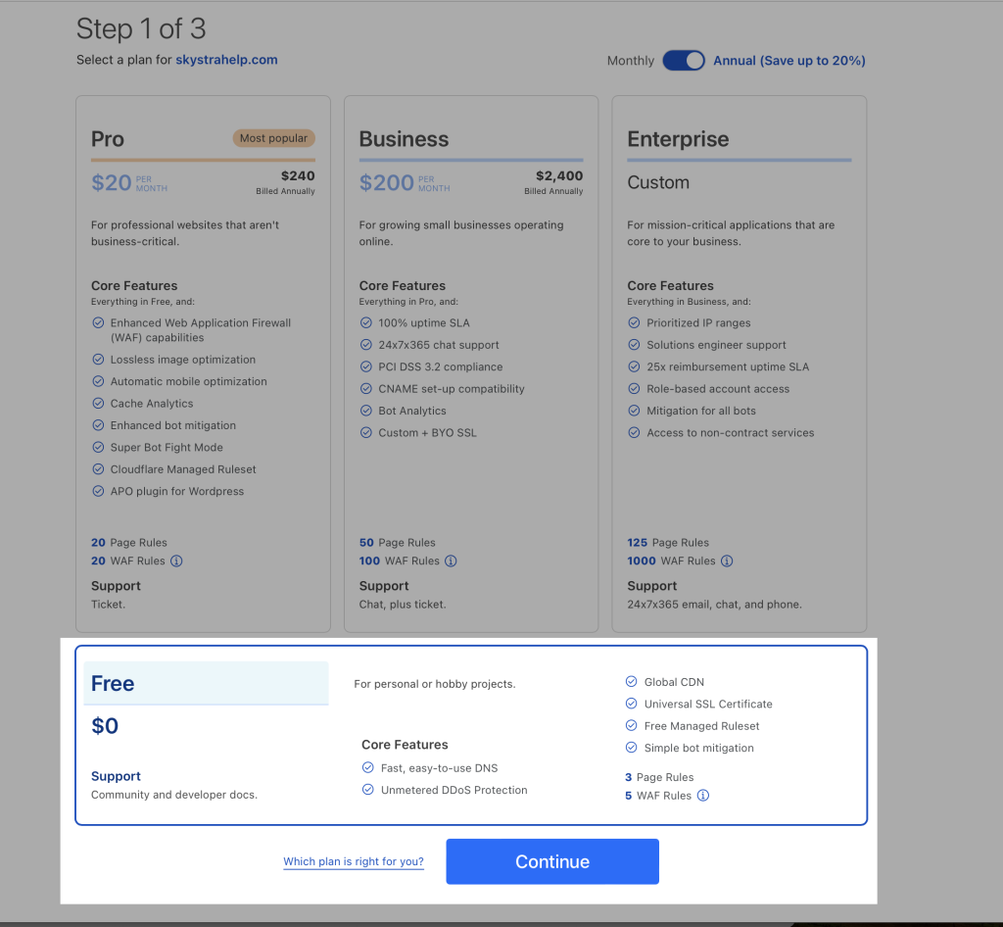The image size is (1003, 927).
Task: Click the checkmark icon beside Global CDN
Action: (x=632, y=682)
